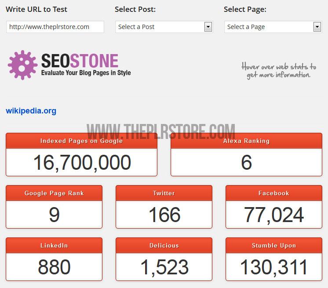Open the wikipedia.org link

point(31,111)
